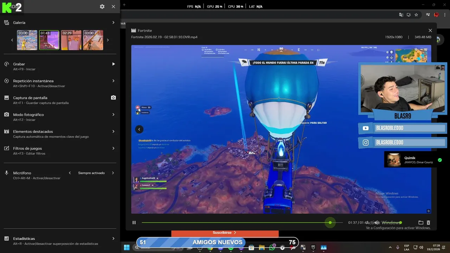Close the Fortnite video viewer

430,31
